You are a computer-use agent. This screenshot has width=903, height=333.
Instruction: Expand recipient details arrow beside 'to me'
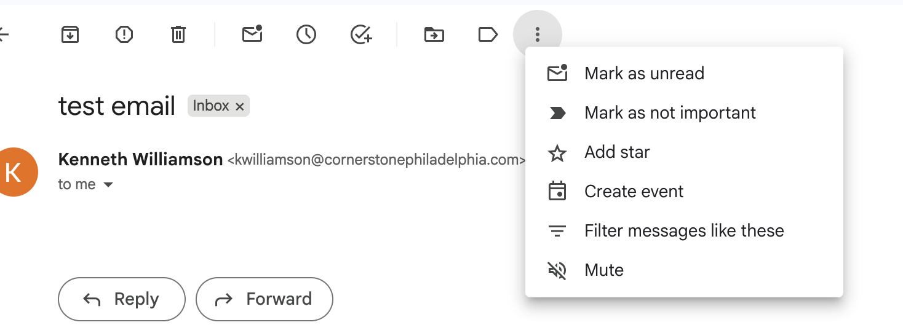tap(108, 184)
